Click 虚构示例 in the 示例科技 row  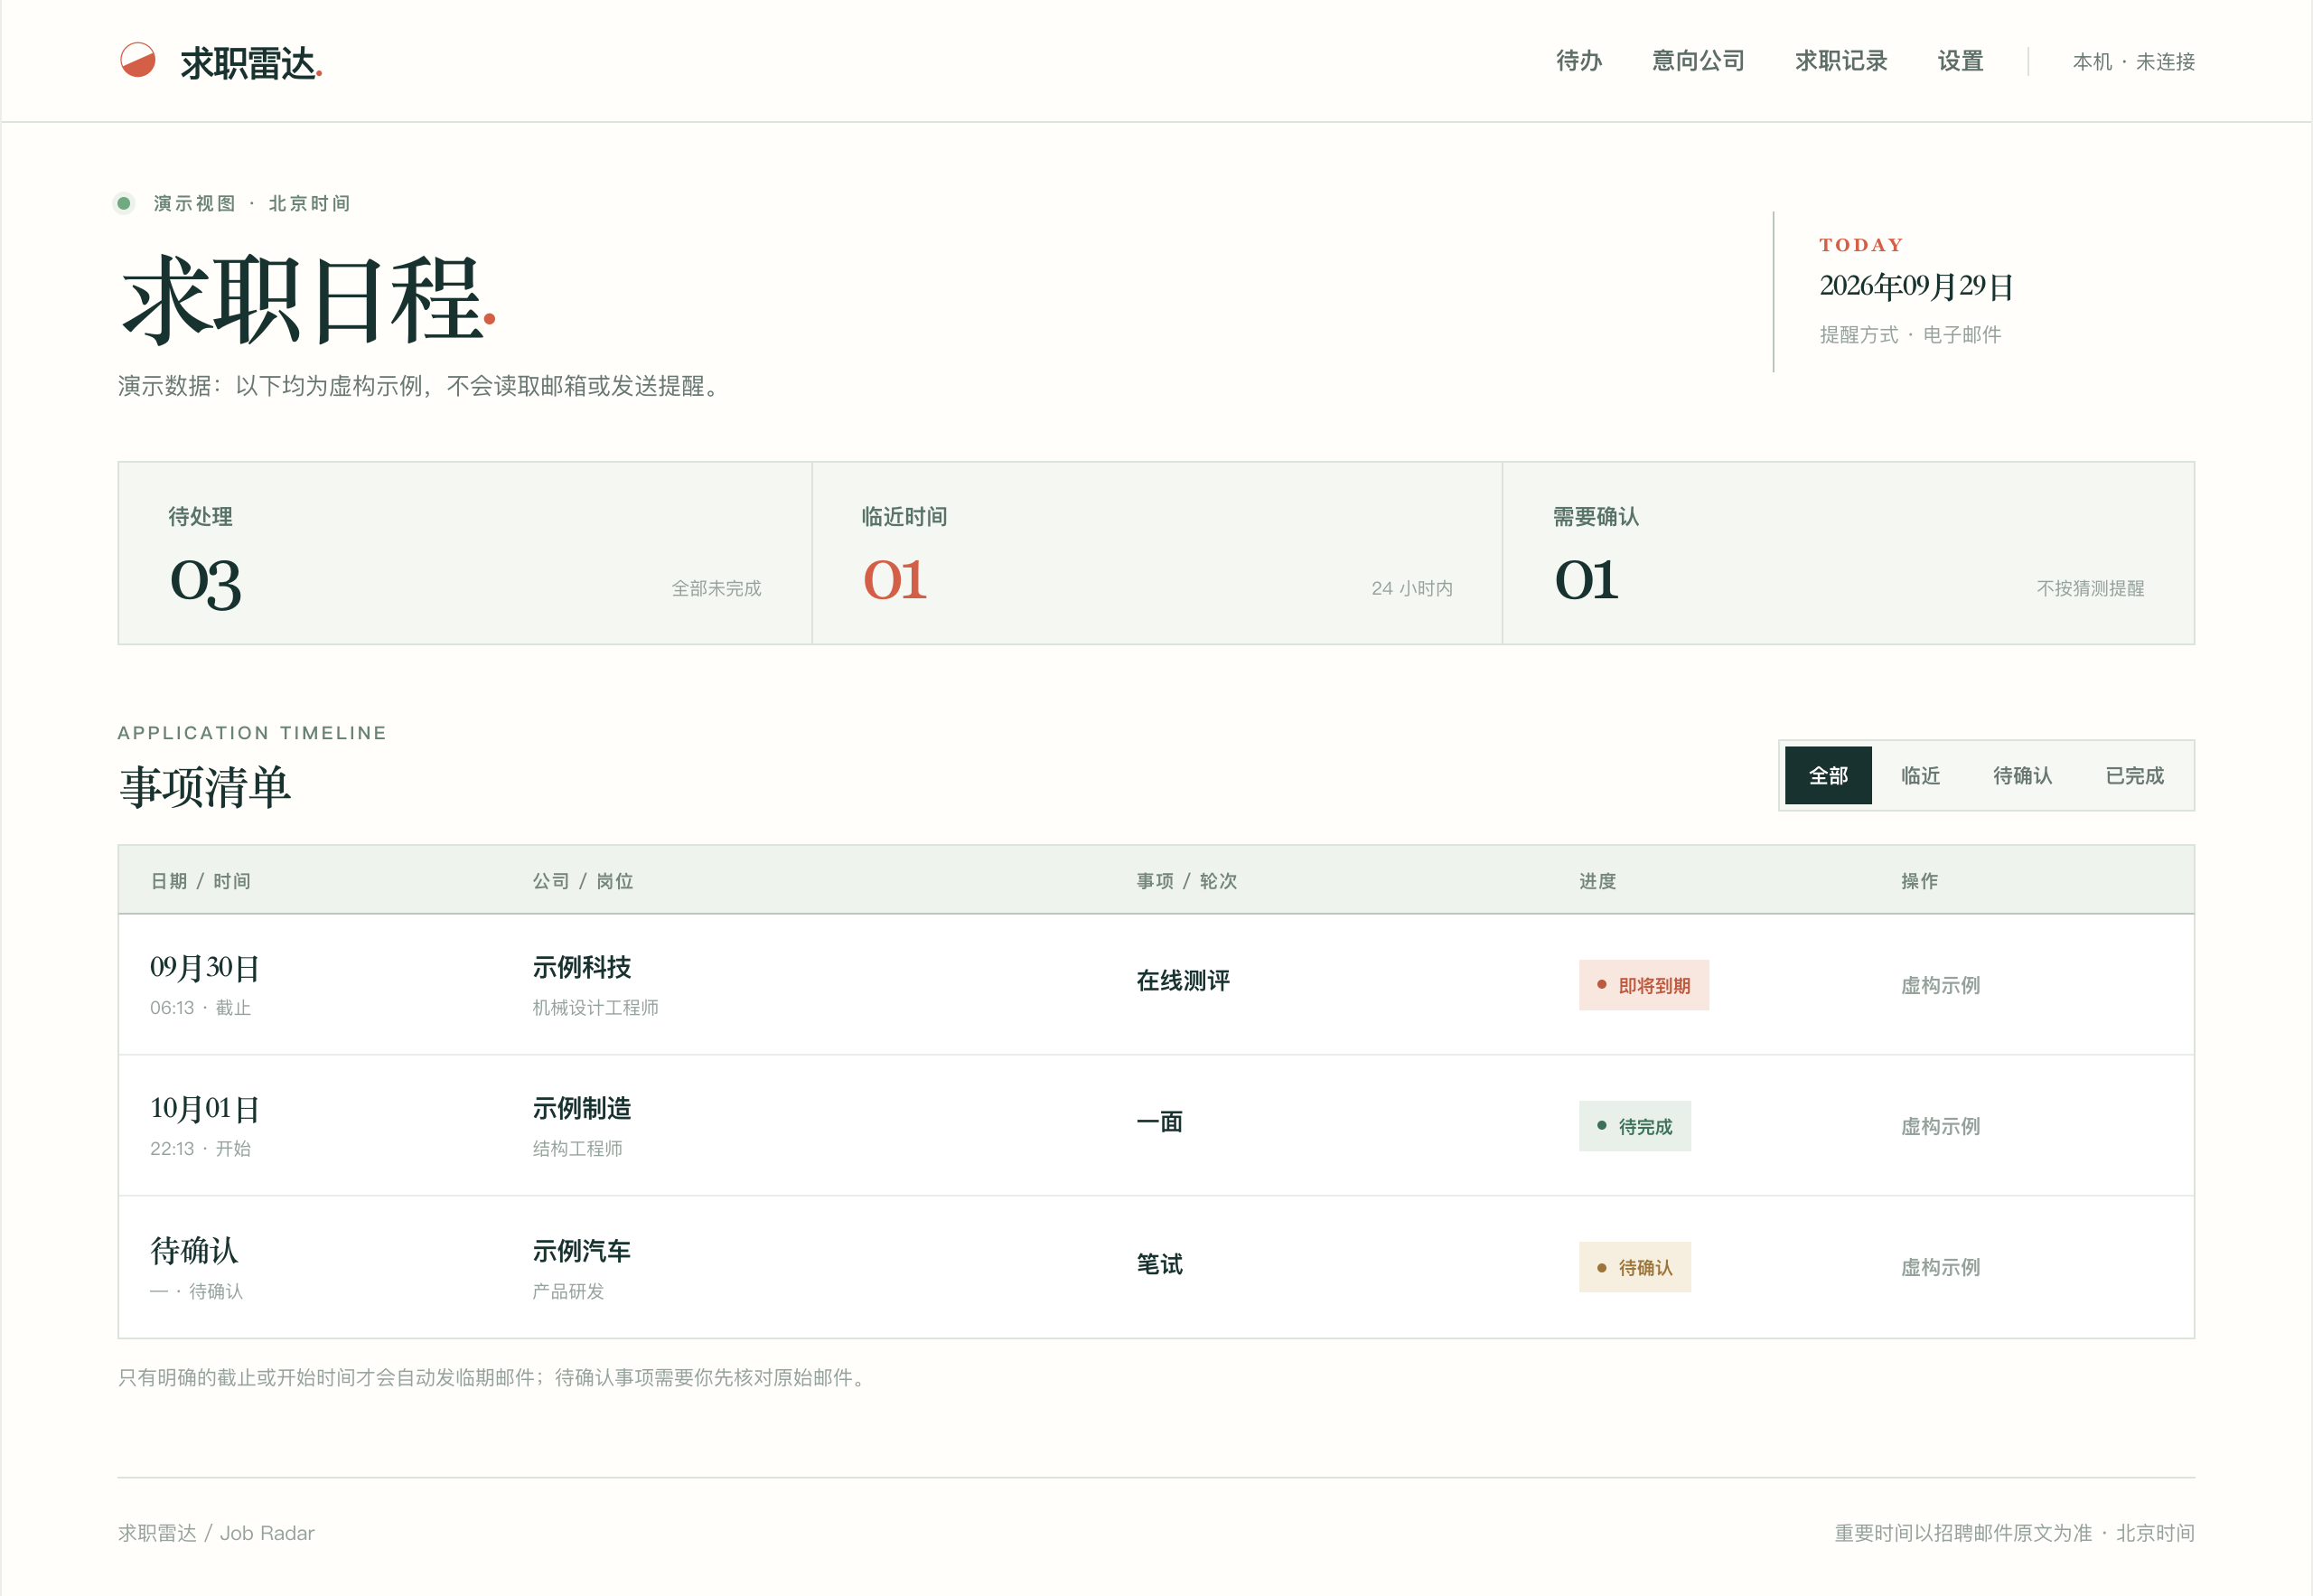point(1940,985)
